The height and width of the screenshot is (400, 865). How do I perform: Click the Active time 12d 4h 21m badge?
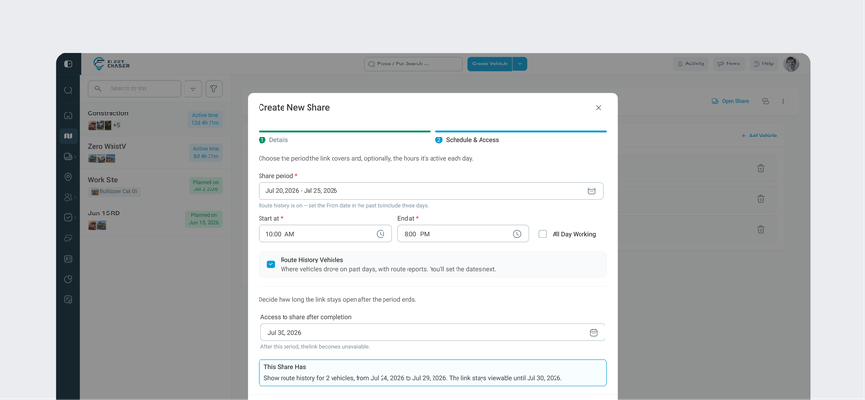tap(206, 119)
